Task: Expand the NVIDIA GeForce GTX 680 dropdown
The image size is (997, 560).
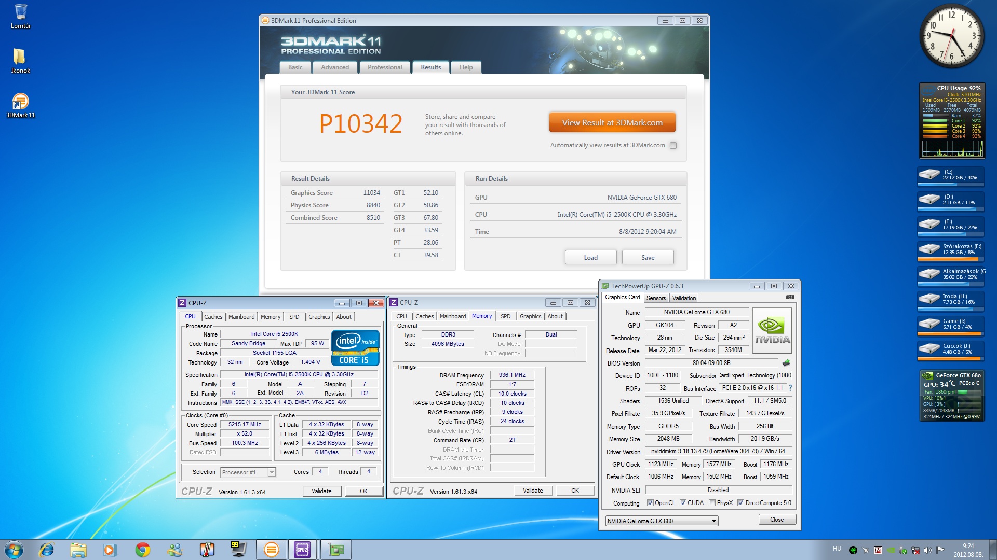Action: 714,521
